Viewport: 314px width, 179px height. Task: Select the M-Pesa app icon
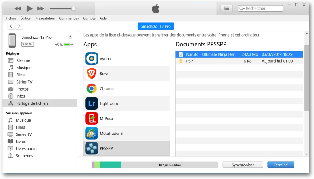(x=91, y=118)
